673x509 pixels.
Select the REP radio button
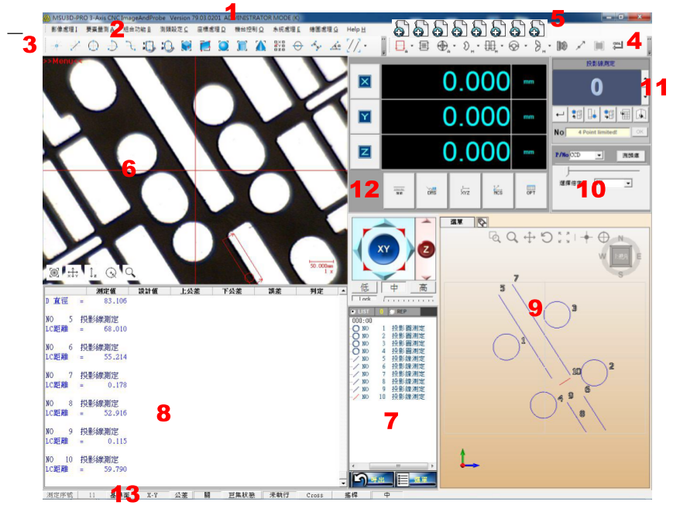[391, 311]
